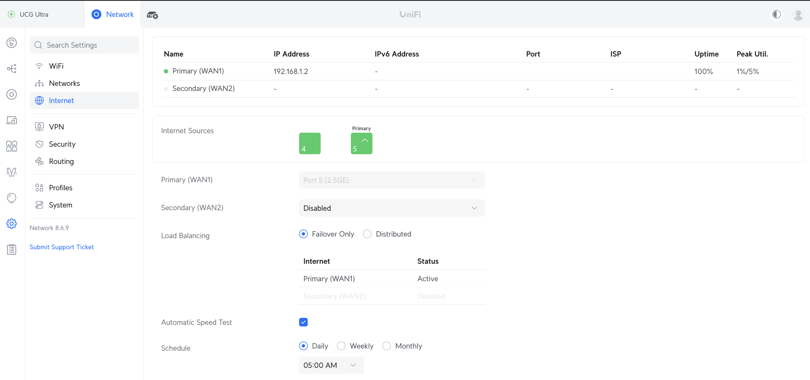Go to the Security settings section

(62, 144)
